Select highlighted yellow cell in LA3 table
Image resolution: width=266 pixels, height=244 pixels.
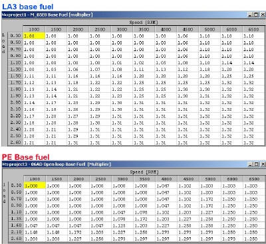(34, 36)
